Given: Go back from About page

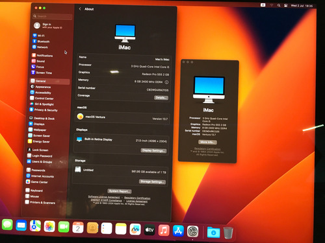Looking at the screenshot, I should point(80,9).
